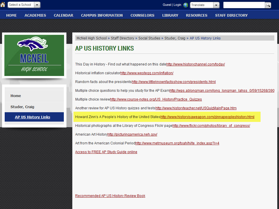
Task: Open the RESOURCES menu
Action: point(197,15)
